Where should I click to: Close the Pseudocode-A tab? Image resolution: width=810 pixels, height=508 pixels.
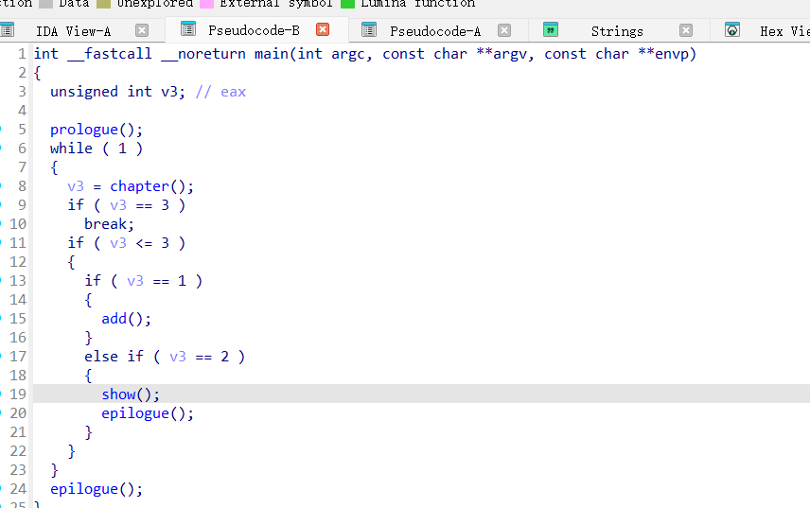click(x=504, y=30)
